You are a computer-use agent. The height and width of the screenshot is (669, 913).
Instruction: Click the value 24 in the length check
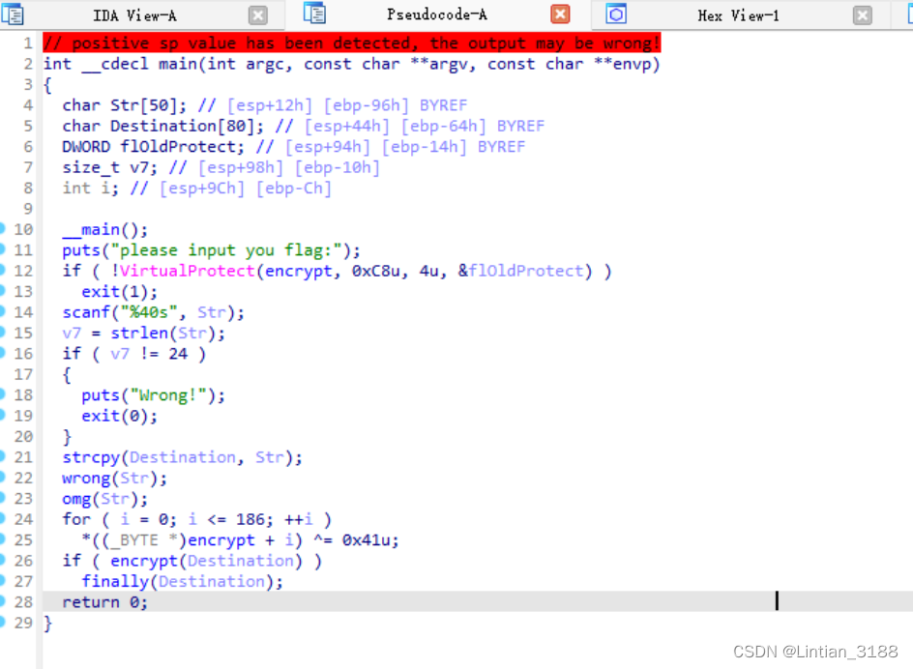[x=178, y=354]
